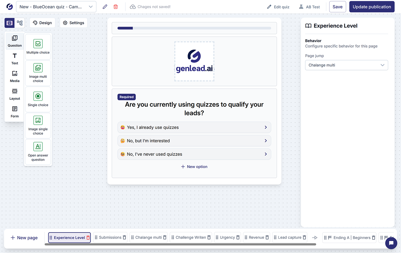Switch to the flow diagram view
401x253 pixels.
20,23
